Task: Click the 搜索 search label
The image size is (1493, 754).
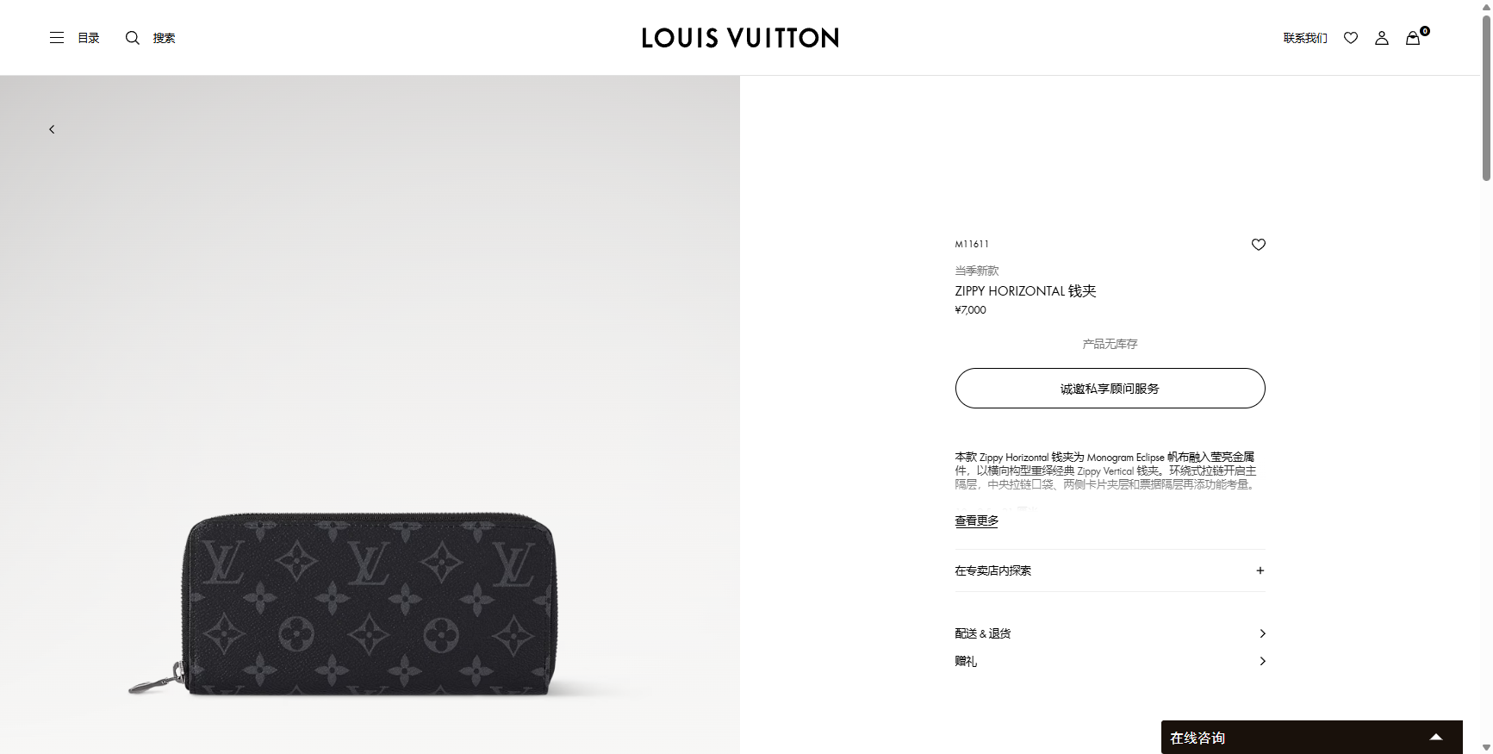Action: [164, 38]
